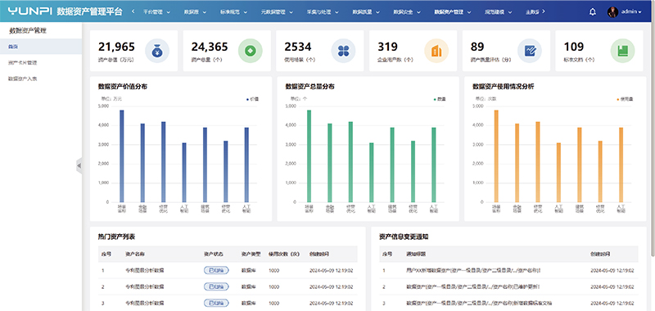This screenshot has height=311, width=655.
Task: Open the notification title in row 2
Action: 473,286
